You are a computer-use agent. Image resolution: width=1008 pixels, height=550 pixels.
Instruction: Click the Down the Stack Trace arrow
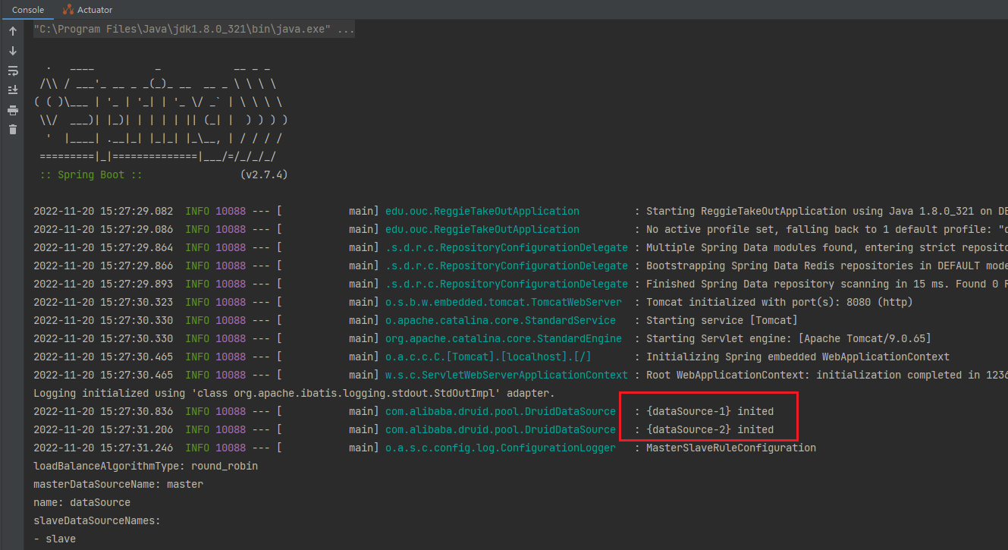[13, 51]
